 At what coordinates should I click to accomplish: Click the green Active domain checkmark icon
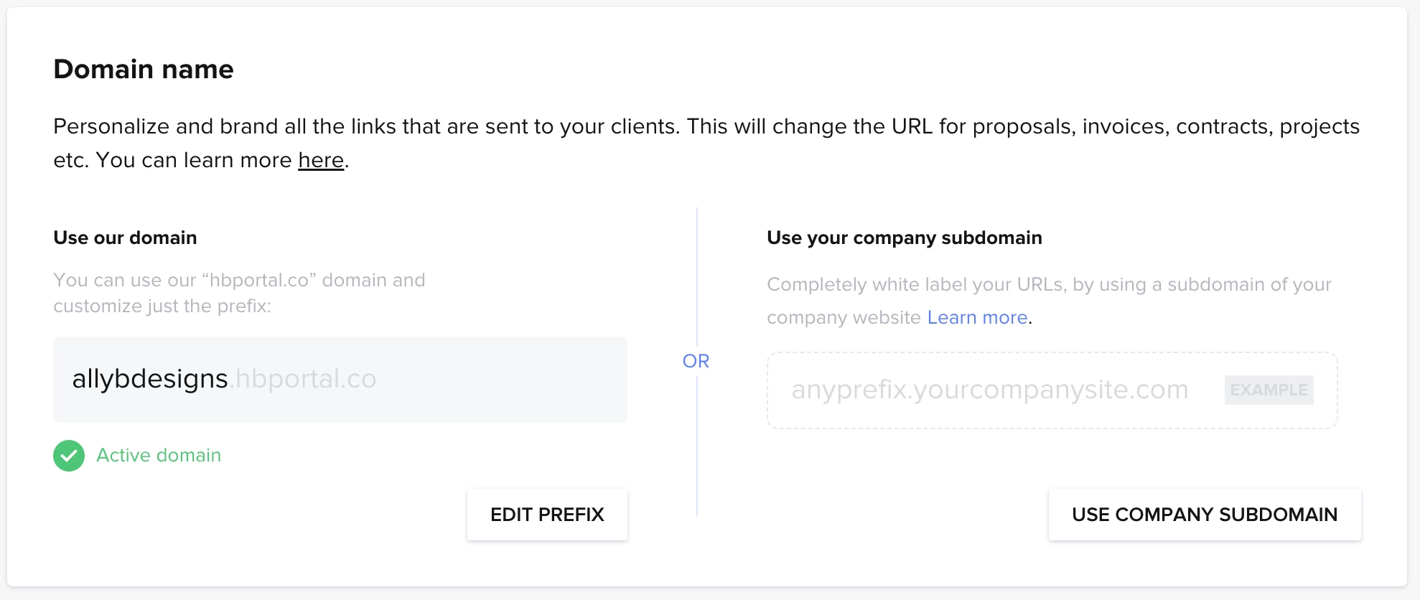(69, 456)
